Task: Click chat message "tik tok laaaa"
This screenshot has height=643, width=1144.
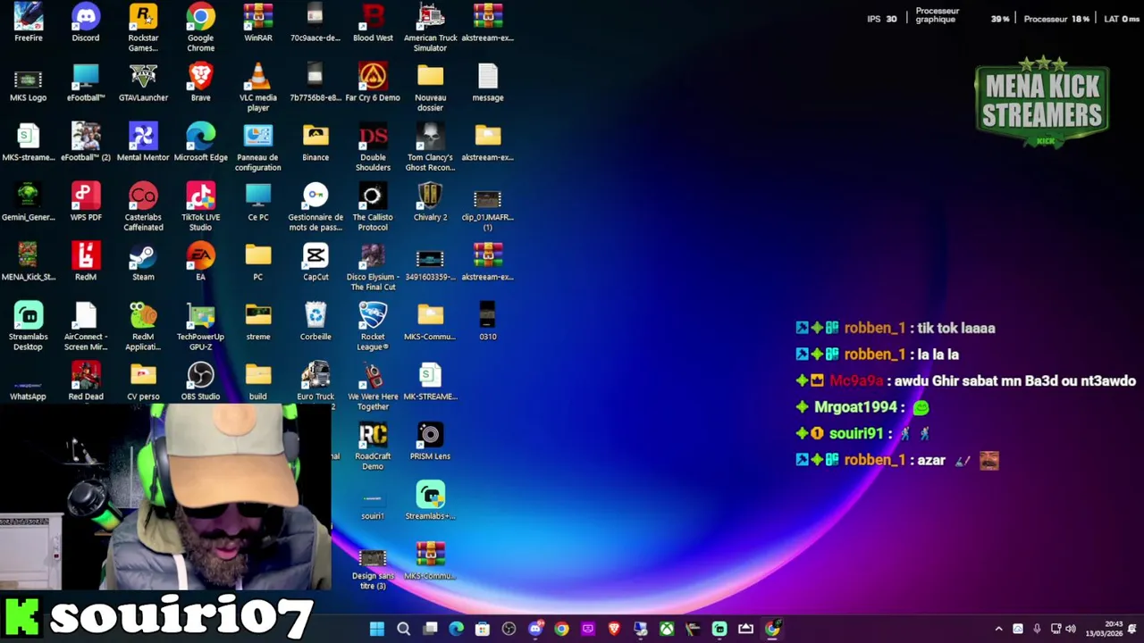Action: [956, 328]
